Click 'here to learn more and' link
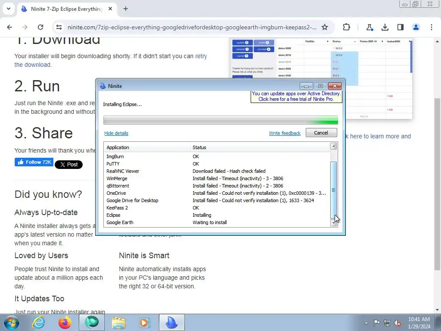The height and width of the screenshot is (331, 441). coord(380,136)
